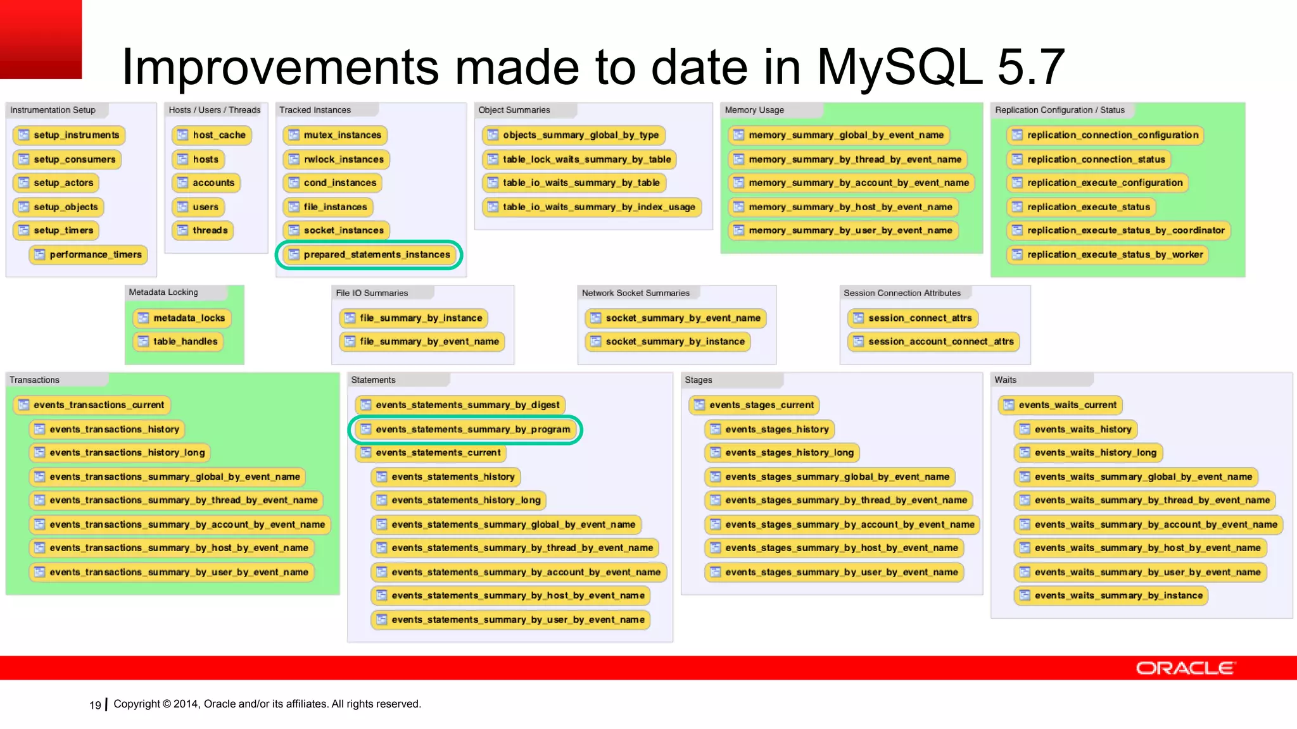Click the icon beside objects_summary_global_by_type
Image resolution: width=1297 pixels, height=729 pixels.
(x=493, y=135)
